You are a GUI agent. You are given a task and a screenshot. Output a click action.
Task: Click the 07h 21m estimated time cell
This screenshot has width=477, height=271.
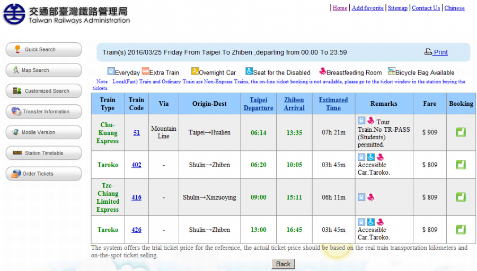coord(333,132)
